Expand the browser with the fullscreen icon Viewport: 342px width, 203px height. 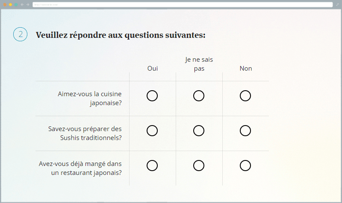(337, 4)
